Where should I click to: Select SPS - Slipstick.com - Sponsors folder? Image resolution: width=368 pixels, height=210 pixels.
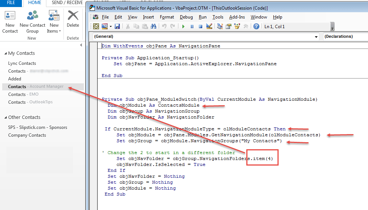(37, 127)
